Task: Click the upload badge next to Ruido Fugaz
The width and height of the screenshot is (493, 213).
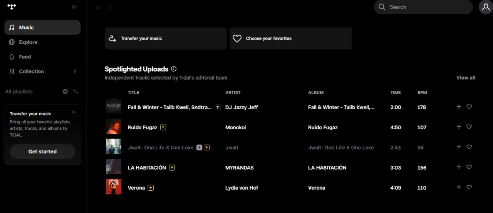Action: (163, 127)
